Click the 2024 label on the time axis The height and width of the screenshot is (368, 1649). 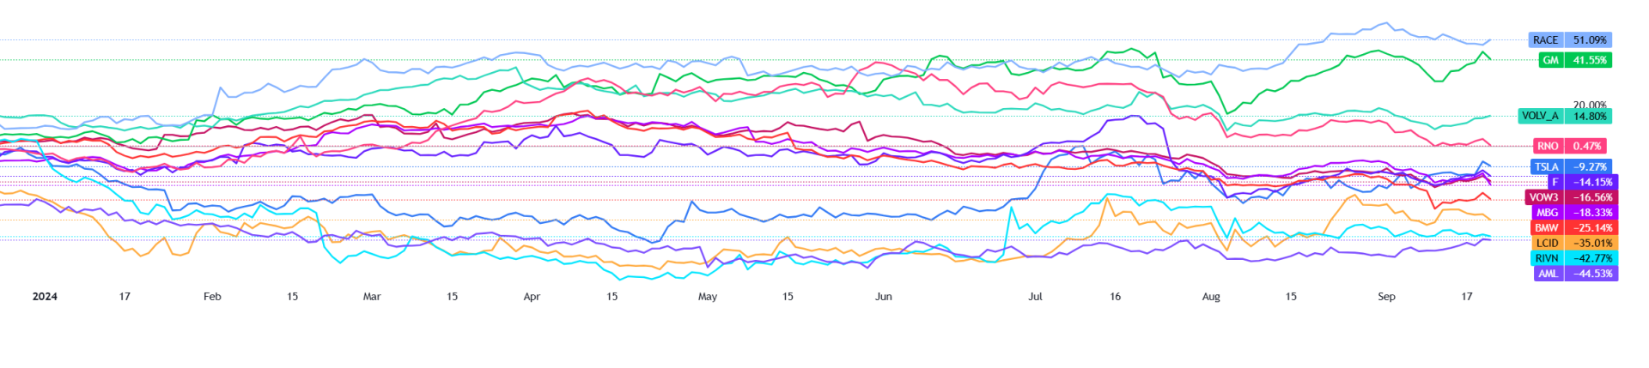pos(45,297)
